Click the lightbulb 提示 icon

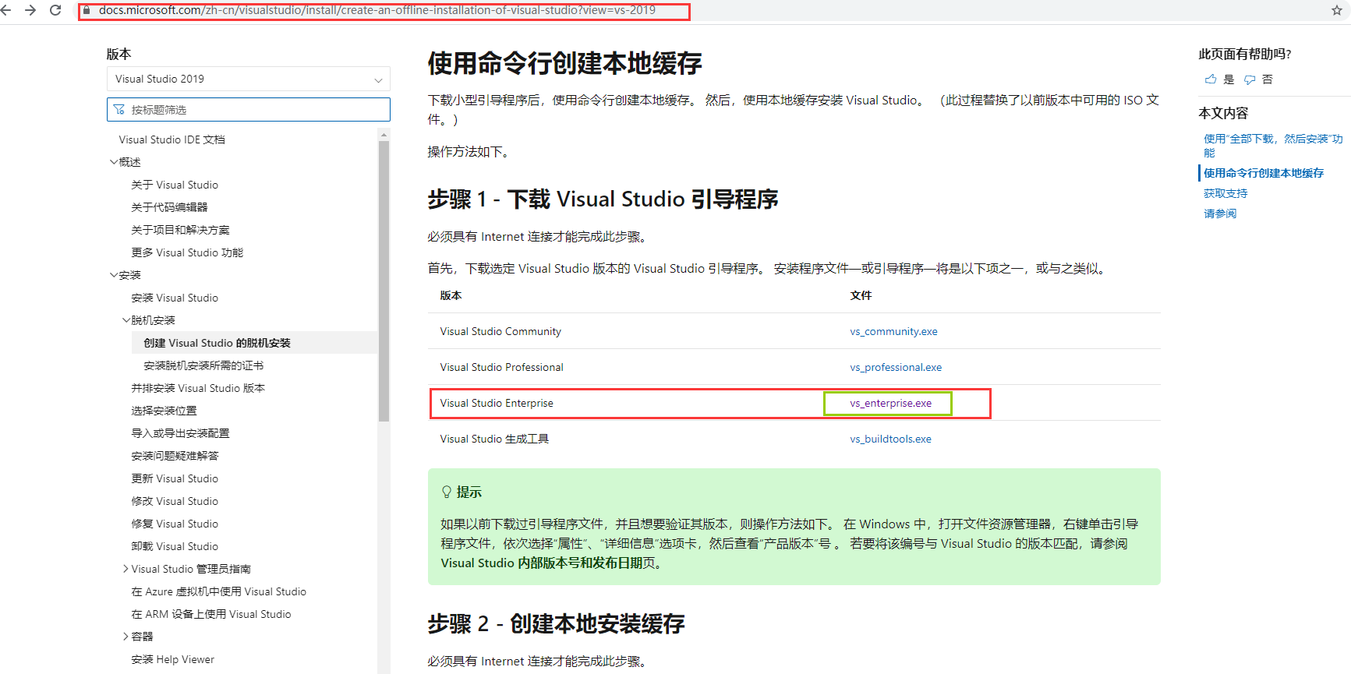point(447,492)
